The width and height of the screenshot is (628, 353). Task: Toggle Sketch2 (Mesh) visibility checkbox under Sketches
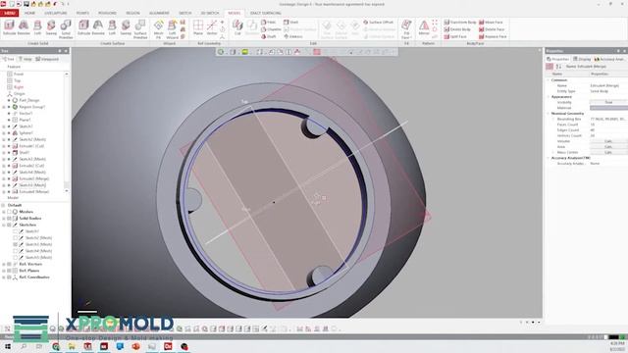point(16,237)
